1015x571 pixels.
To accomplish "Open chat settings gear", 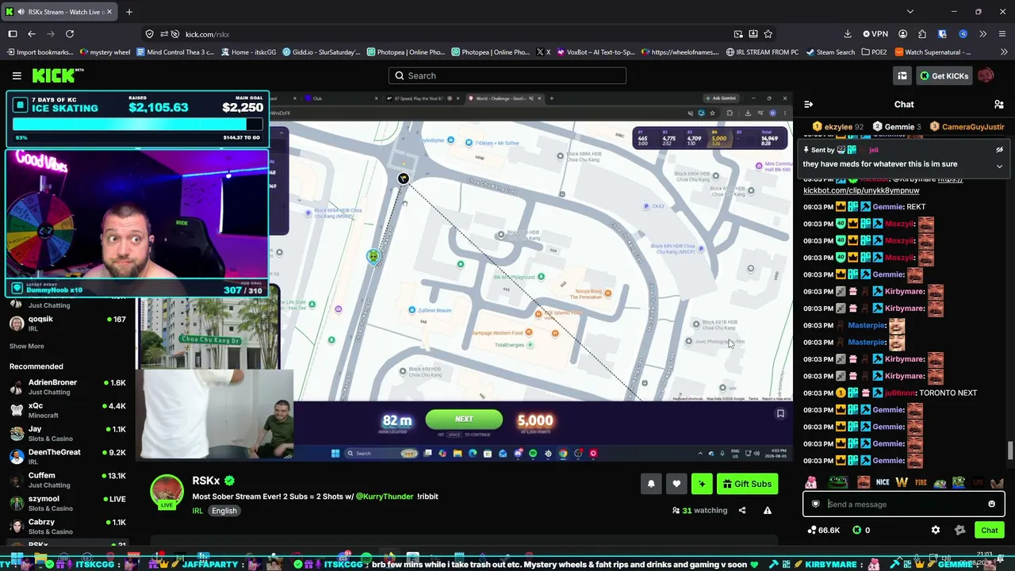I will (x=936, y=530).
